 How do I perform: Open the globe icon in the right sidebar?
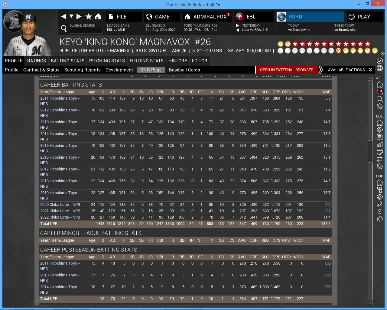tap(380, 68)
